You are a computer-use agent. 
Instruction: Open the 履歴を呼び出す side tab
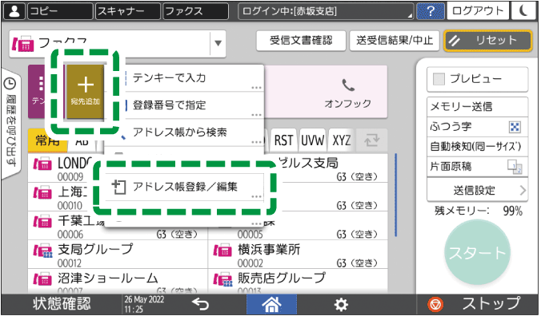point(10,124)
